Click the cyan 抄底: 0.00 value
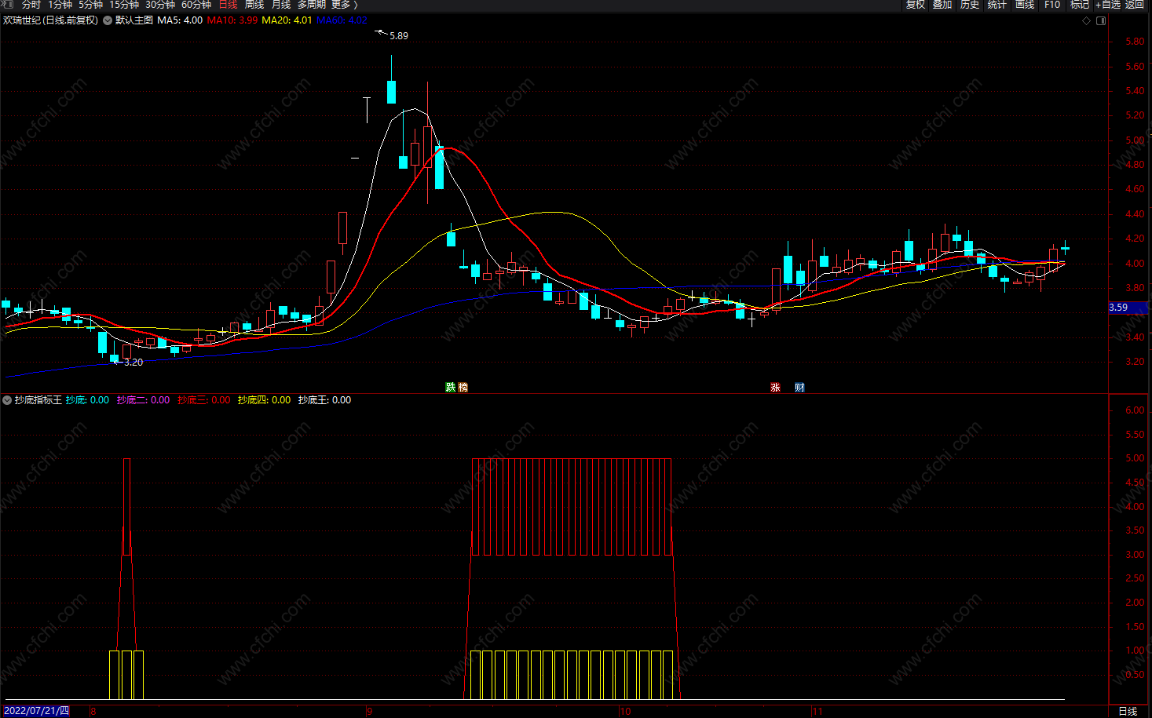The height and width of the screenshot is (718, 1152). (87, 400)
